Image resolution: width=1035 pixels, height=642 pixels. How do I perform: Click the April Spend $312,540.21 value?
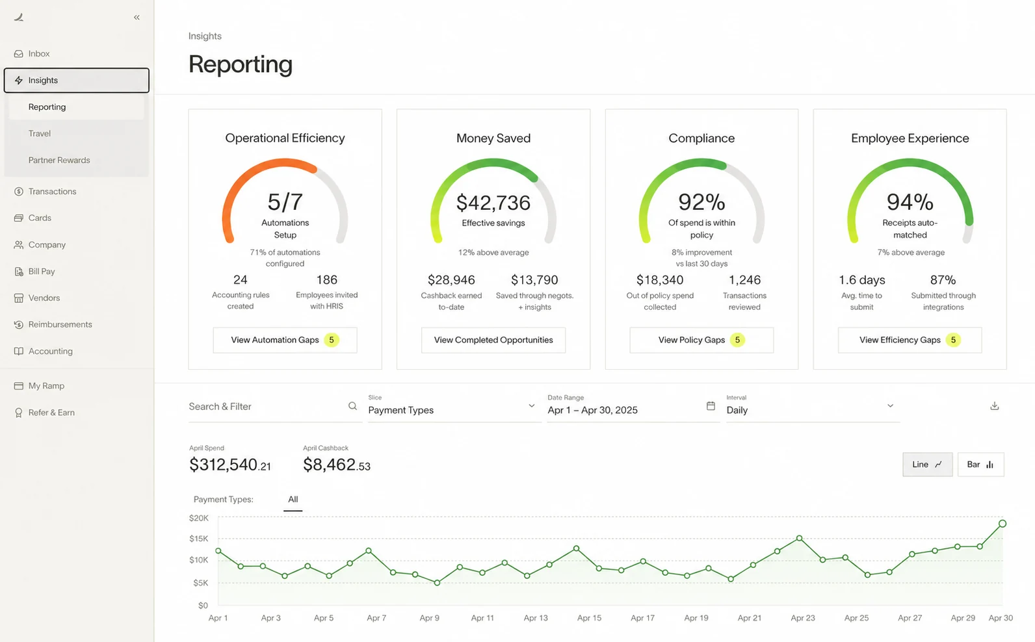coord(230,465)
